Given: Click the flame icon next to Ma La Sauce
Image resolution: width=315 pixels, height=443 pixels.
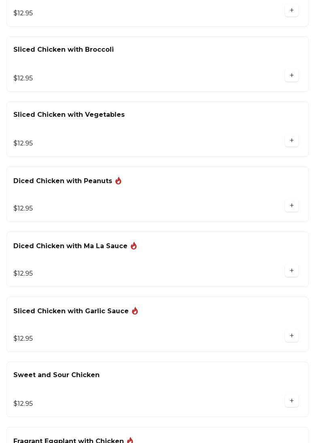Looking at the screenshot, I should click(x=134, y=246).
